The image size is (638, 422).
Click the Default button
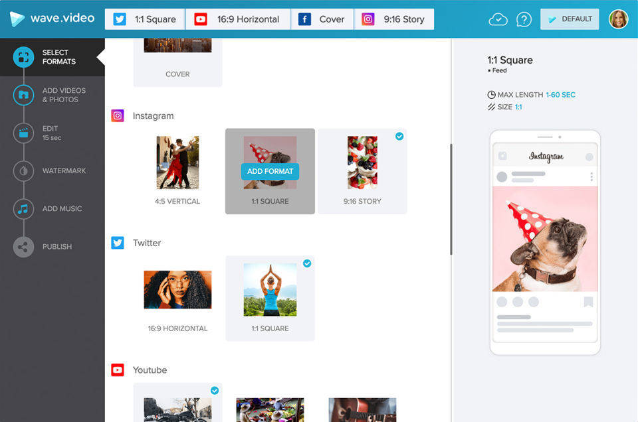(570, 19)
